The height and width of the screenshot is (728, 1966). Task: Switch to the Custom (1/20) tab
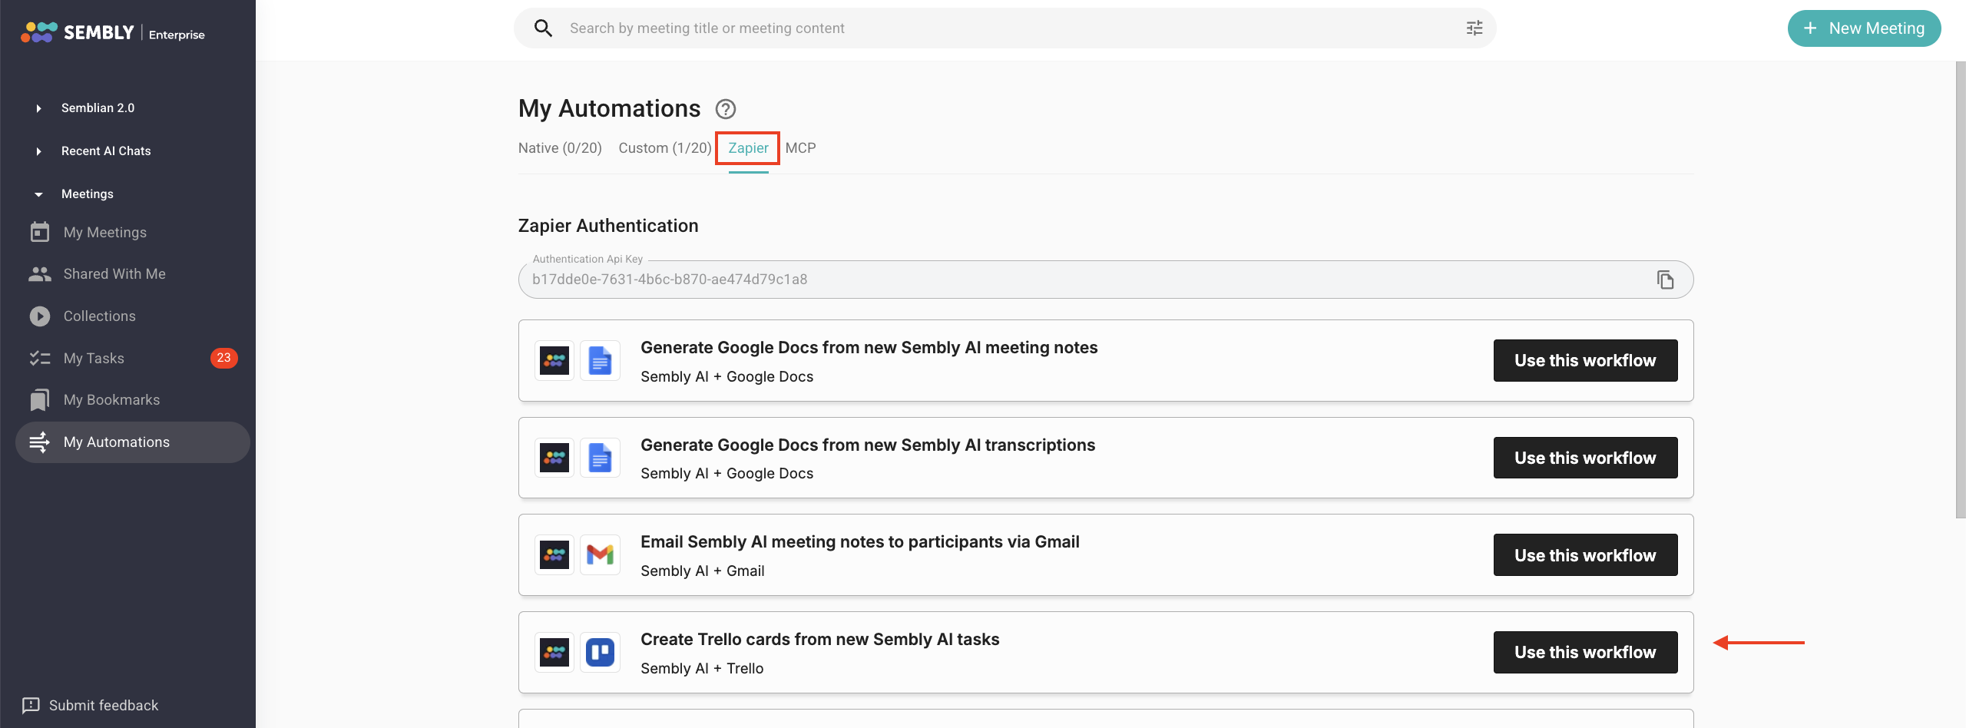[665, 148]
